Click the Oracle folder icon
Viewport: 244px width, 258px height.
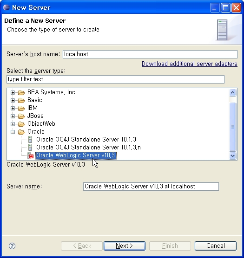pos(21,132)
